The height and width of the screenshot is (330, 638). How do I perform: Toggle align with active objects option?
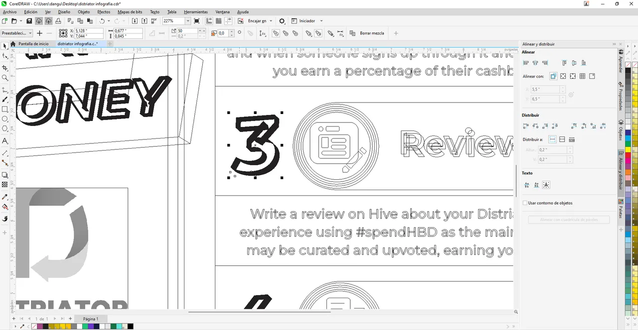coord(553,76)
